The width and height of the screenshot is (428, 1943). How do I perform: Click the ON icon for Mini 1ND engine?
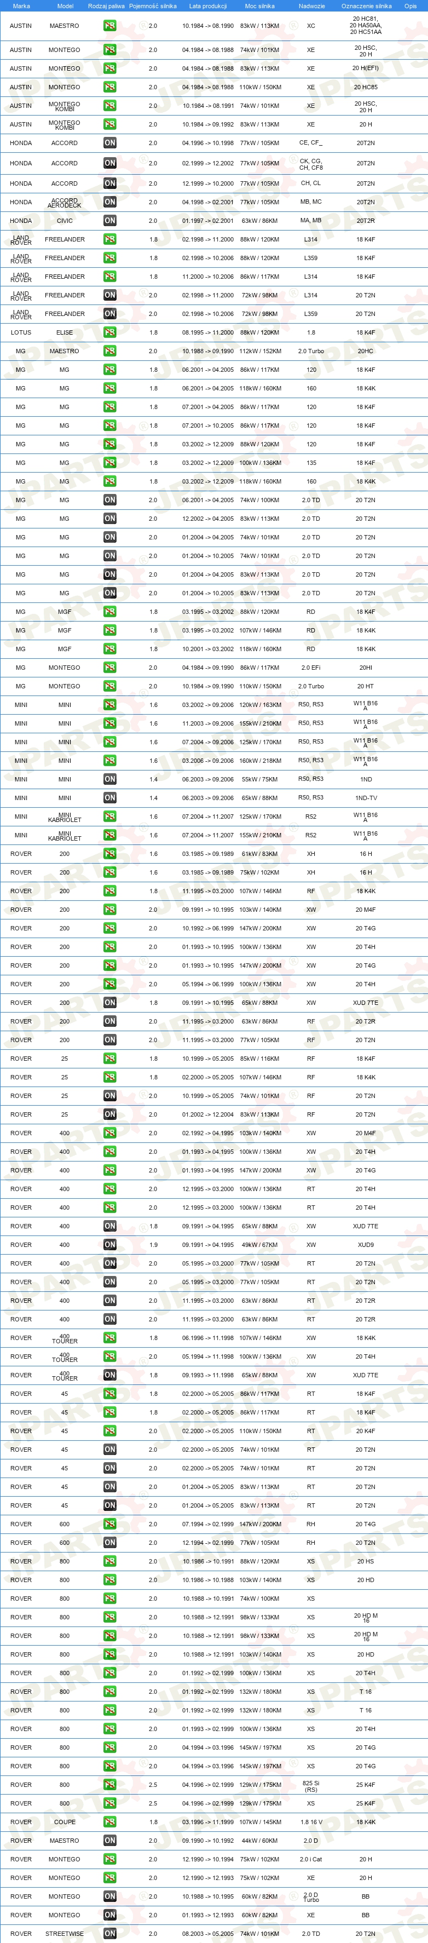pos(110,779)
